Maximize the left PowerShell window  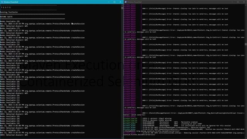coord(115,2)
